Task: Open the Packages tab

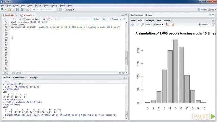Action: [150, 20]
